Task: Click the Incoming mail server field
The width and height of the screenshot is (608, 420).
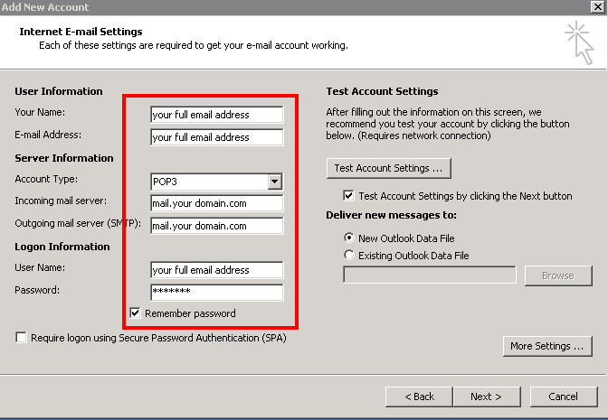Action: pos(217,203)
